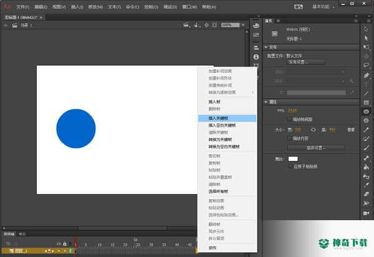This screenshot has width=374, height=257.
Task: Choose 转换为关键帧 from context menu
Action: (x=228, y=140)
